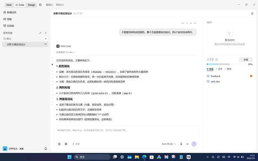Open the Settings gear on the taskbar
The height and width of the screenshot is (161, 258).
coord(122,157)
